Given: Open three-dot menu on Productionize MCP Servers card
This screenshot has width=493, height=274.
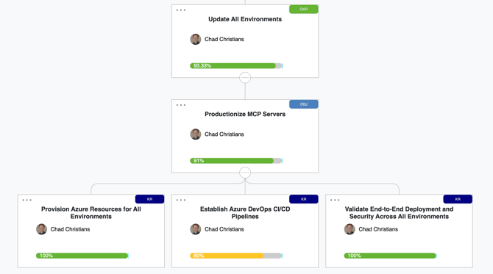Looking at the screenshot, I should pyautogui.click(x=181, y=105).
